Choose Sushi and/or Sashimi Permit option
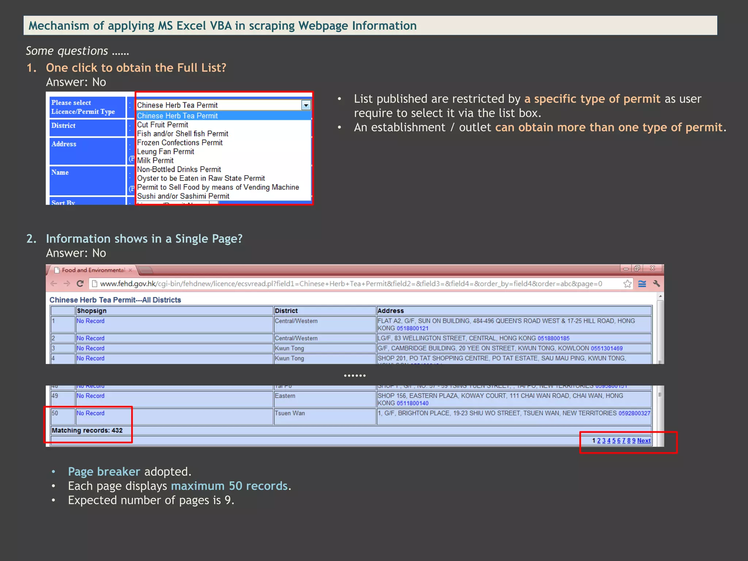This screenshot has height=561, width=748. tap(224, 196)
